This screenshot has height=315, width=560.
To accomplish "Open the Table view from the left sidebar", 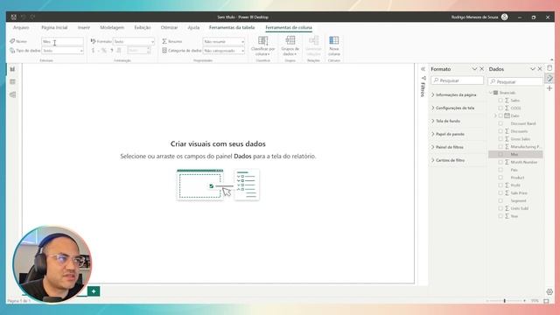I will point(12,81).
